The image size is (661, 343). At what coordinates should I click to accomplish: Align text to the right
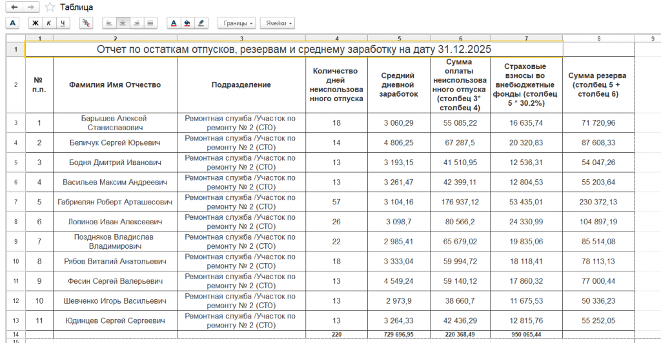point(136,23)
